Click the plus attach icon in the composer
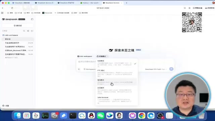215x121 pixels. (79, 69)
